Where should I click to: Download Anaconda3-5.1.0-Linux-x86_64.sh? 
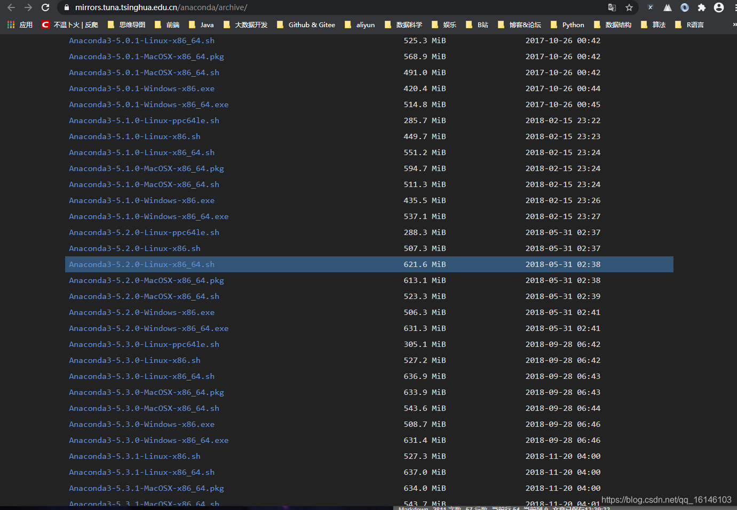142,152
